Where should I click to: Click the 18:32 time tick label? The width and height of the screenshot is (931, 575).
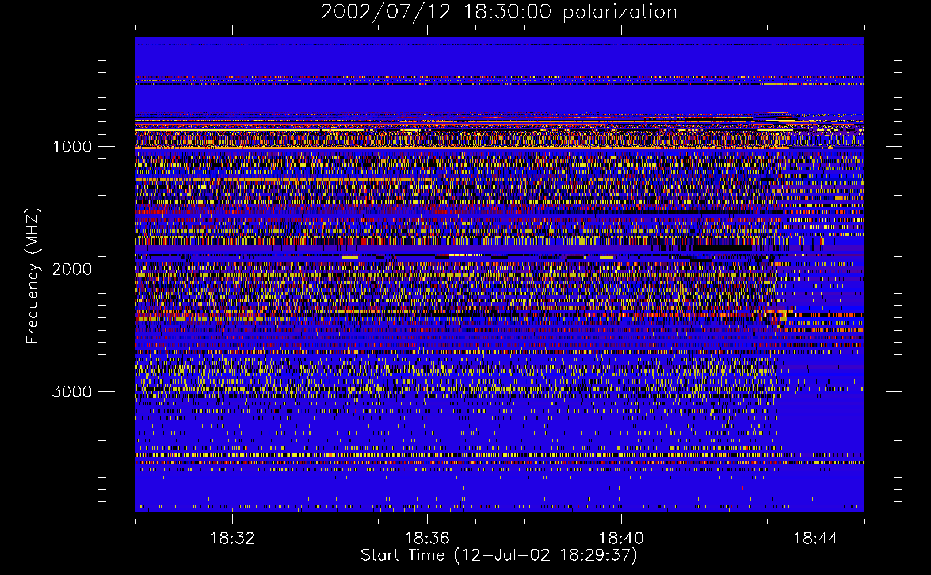click(232, 539)
